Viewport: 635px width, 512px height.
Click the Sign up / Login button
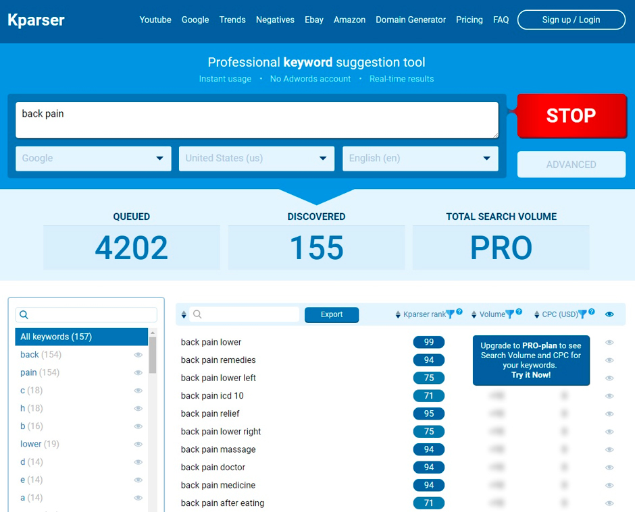click(571, 20)
